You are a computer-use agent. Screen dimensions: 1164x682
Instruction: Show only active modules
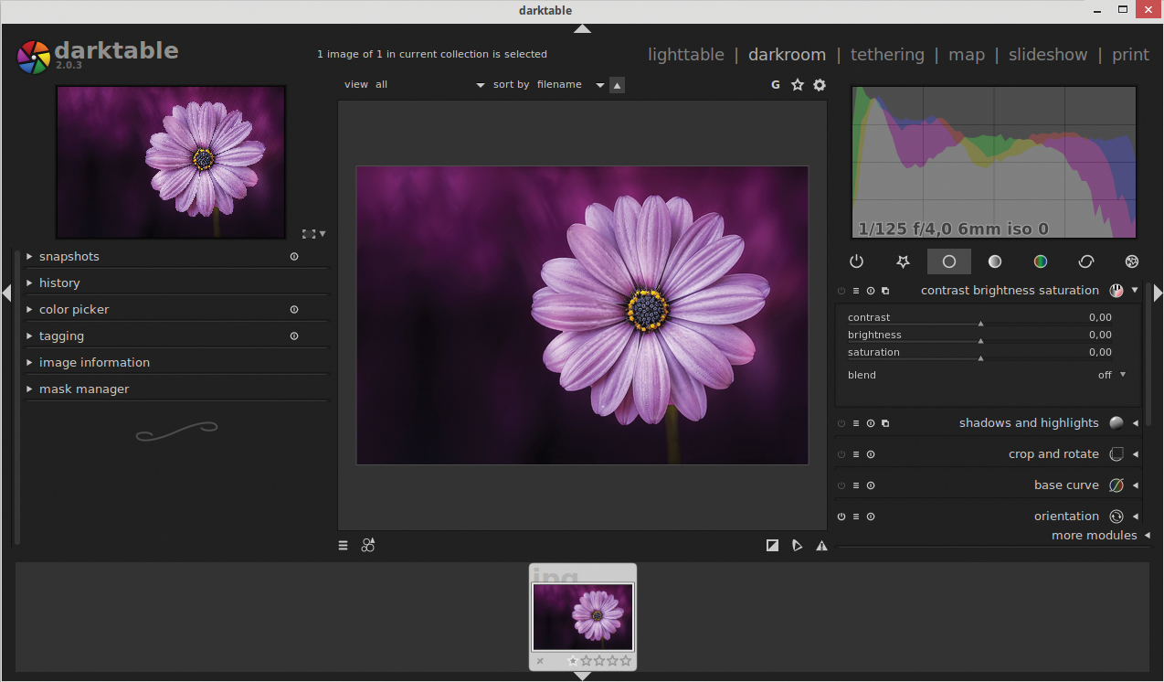pos(856,261)
